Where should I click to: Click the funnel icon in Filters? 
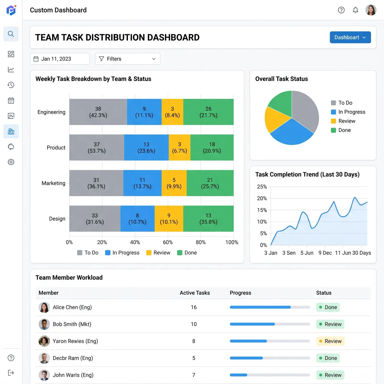(x=101, y=59)
